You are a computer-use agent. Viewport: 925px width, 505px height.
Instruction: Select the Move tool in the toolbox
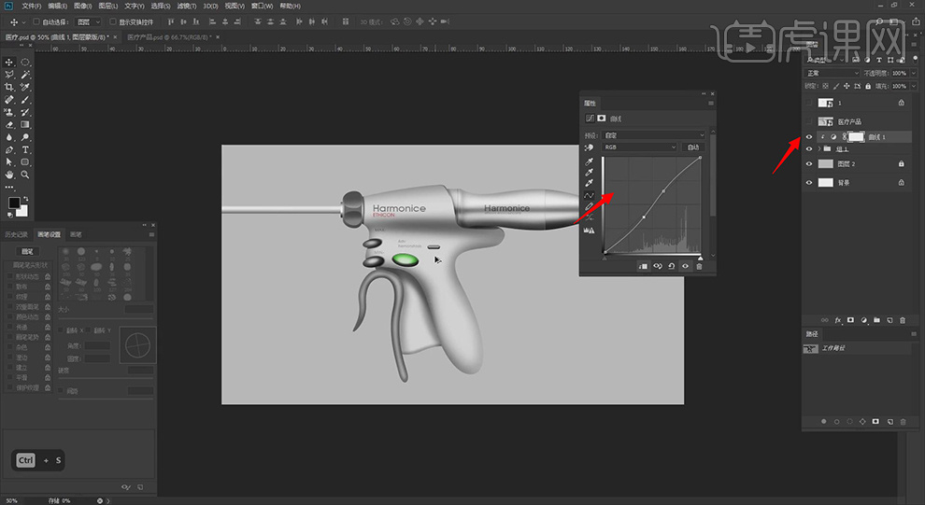pos(9,62)
